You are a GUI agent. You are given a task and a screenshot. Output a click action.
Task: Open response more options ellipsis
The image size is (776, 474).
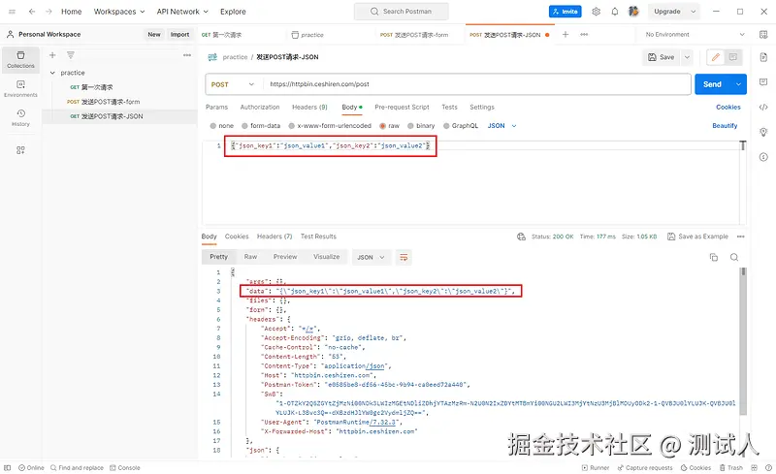[x=740, y=237]
